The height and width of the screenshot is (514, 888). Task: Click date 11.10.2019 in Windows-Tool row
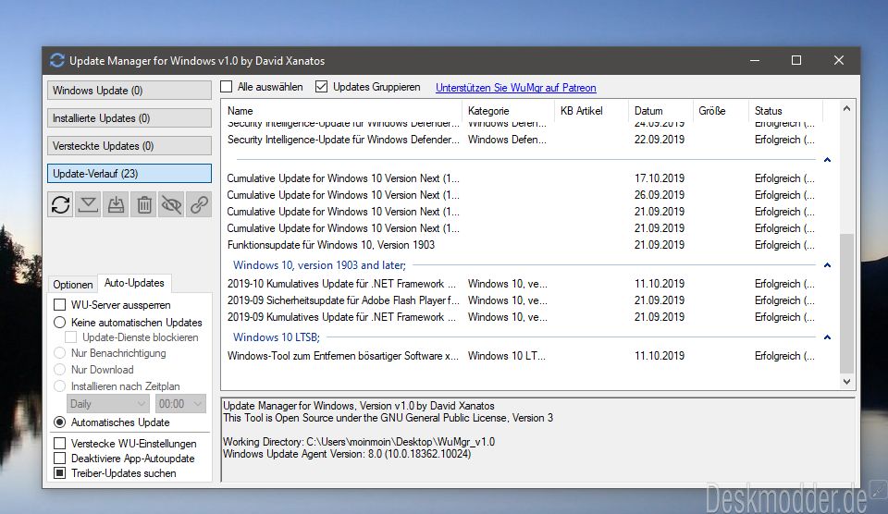click(660, 356)
